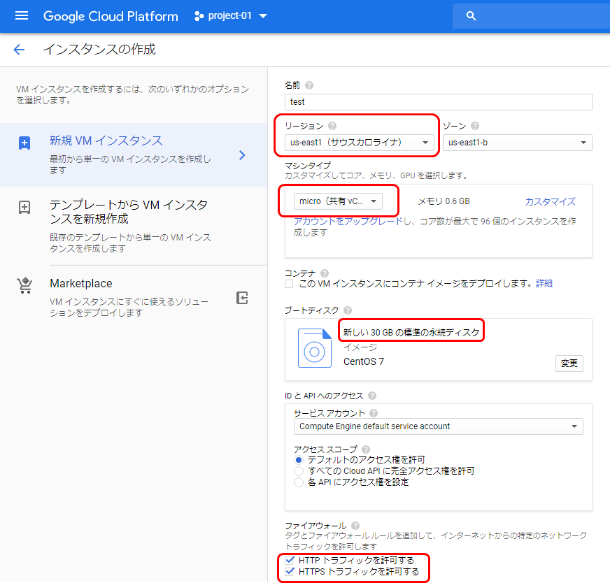Enable the container image deploy checkbox

[x=289, y=284]
